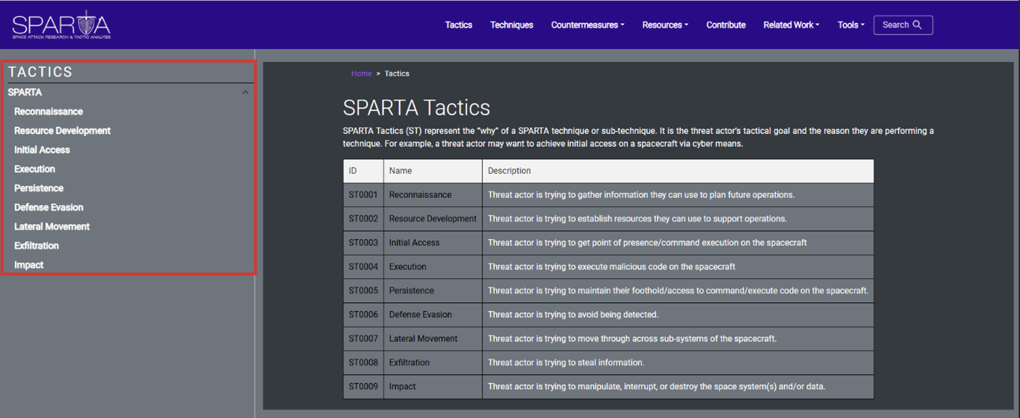Screen dimensions: 1020x418
Task: Open Lateral Movement in the sidebar
Action: 52,227
